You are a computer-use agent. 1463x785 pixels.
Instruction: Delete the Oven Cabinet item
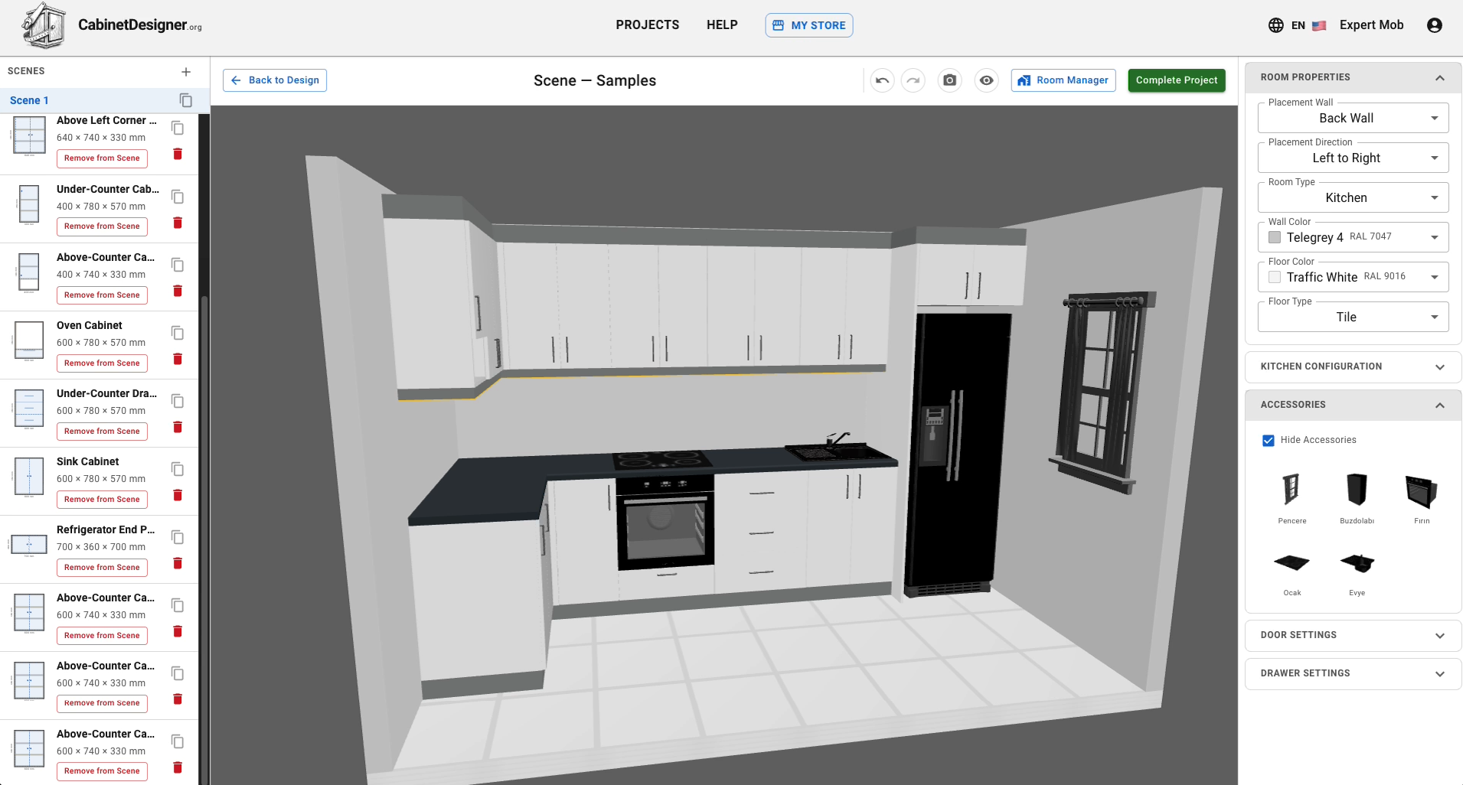178,359
